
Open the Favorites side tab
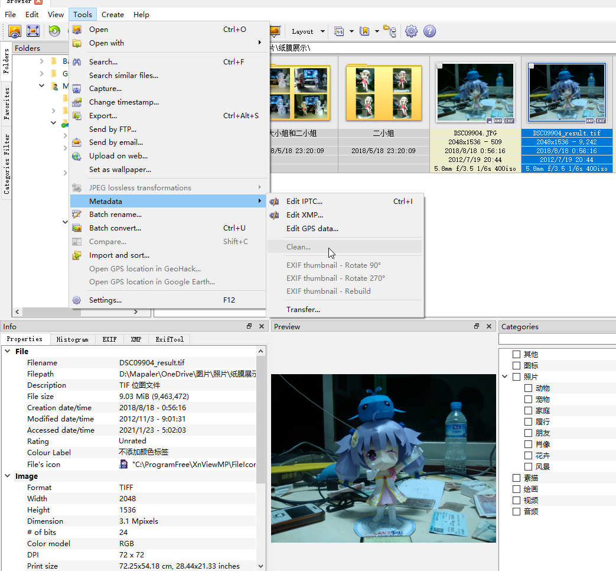(6, 104)
